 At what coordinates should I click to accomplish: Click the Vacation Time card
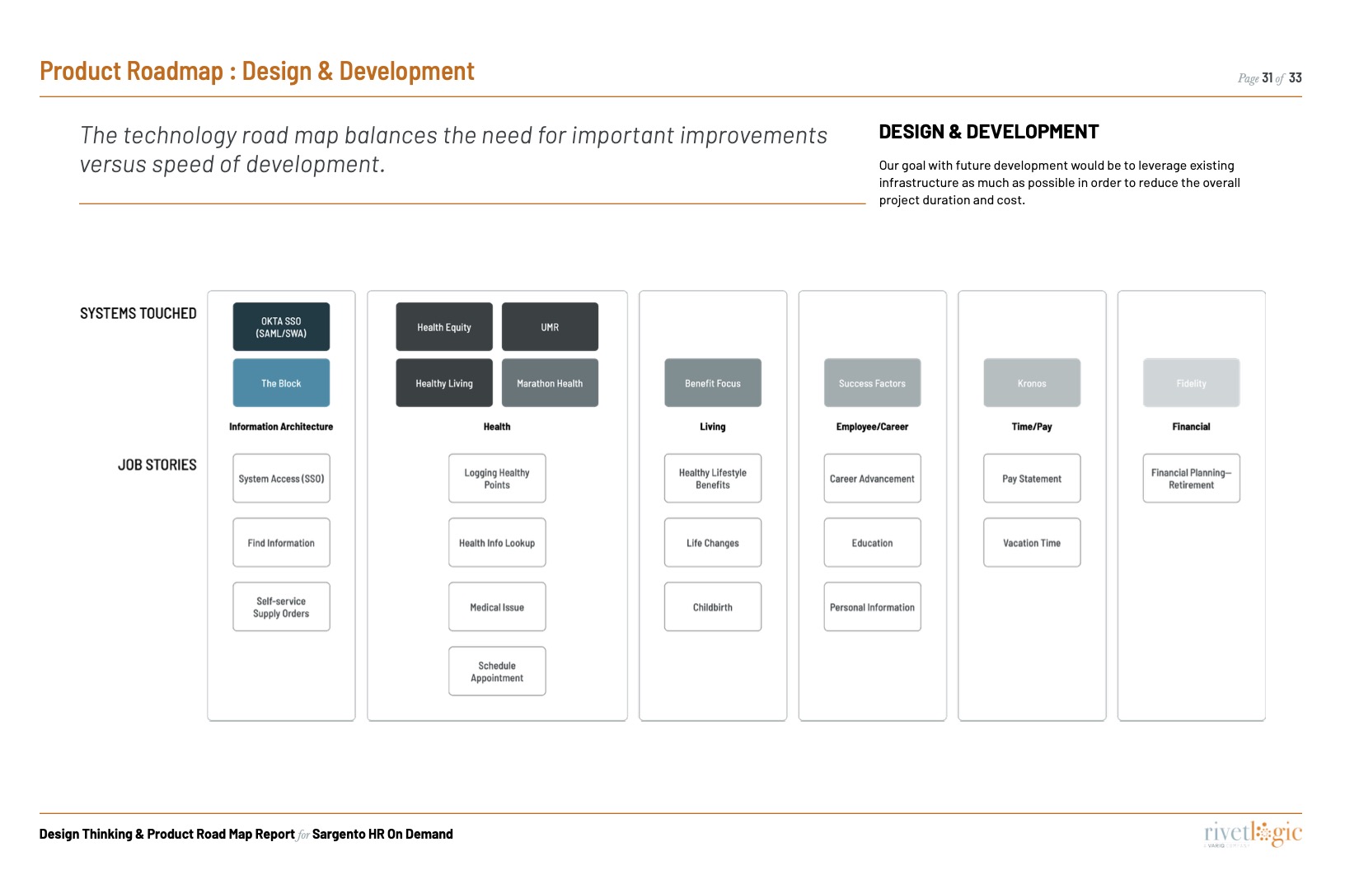pos(1032,543)
